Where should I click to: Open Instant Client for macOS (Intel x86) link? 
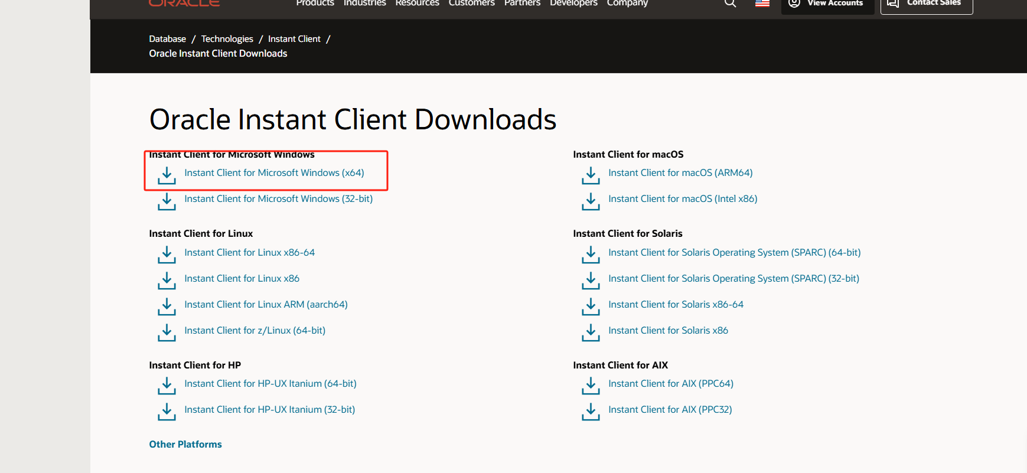point(683,199)
